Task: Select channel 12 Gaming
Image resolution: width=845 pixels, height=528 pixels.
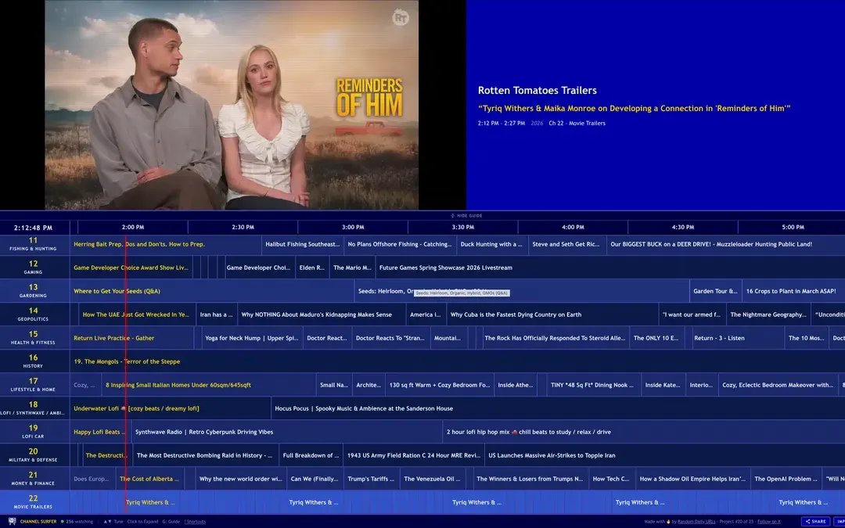Action: pos(34,268)
